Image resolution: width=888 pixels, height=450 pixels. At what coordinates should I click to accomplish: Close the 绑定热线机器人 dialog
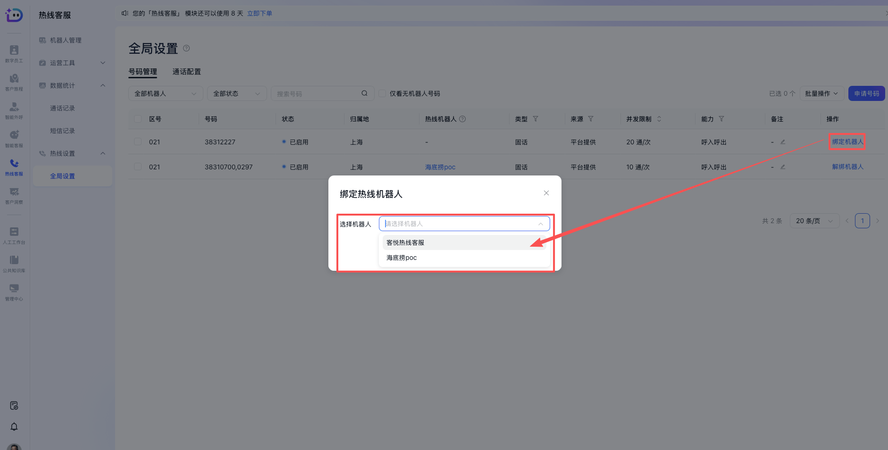click(546, 193)
